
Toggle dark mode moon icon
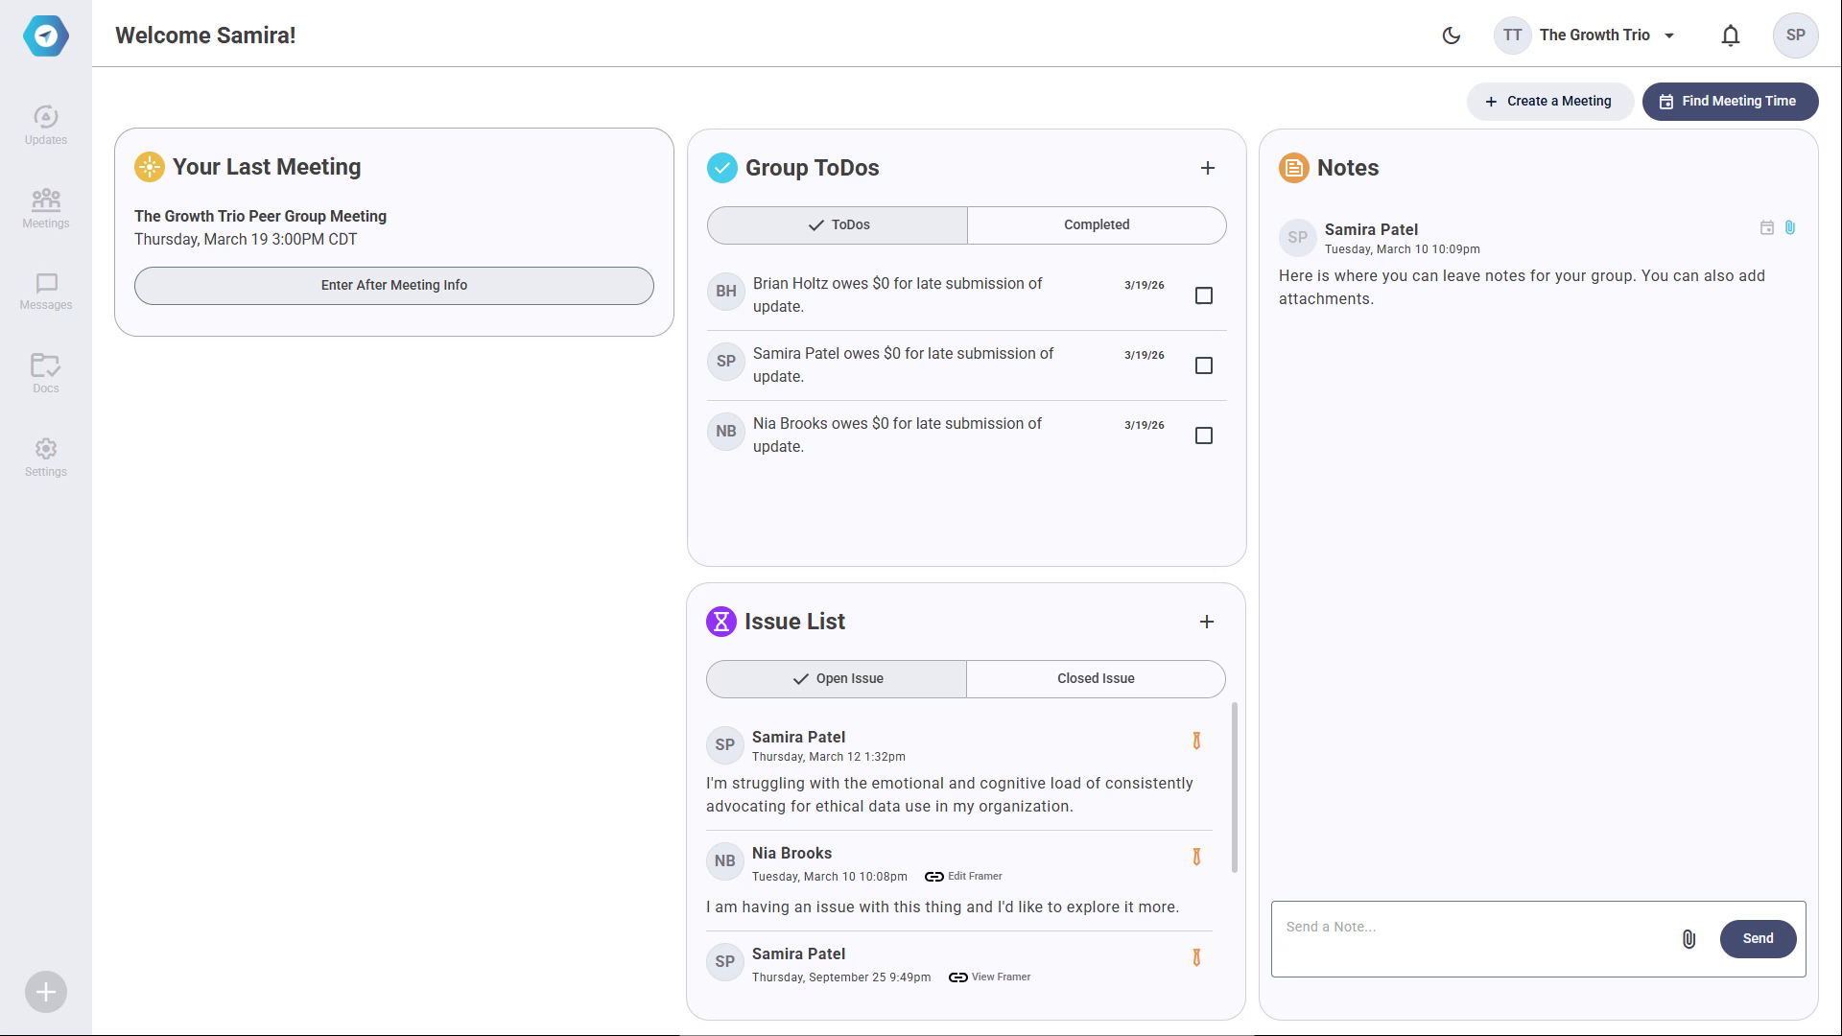1452,35
